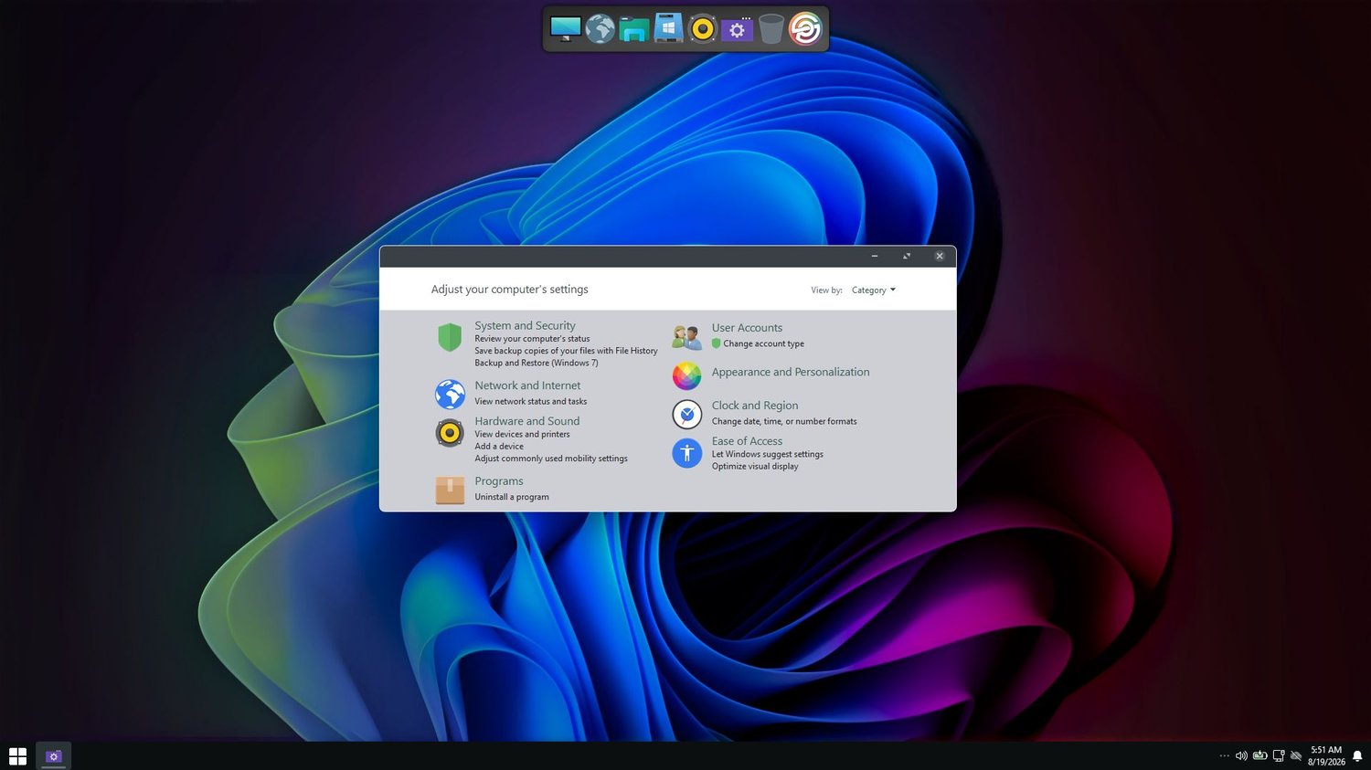Click the Appearance and Personalization color wheel icon
The image size is (1371, 770).
point(686,375)
